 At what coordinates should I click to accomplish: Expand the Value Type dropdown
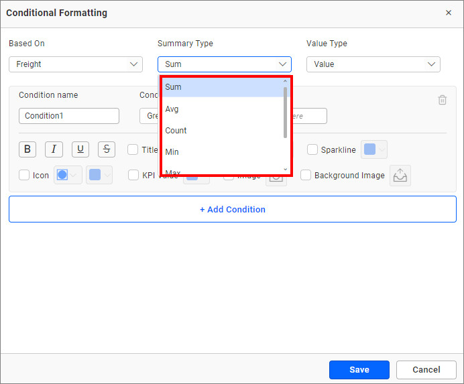click(373, 64)
